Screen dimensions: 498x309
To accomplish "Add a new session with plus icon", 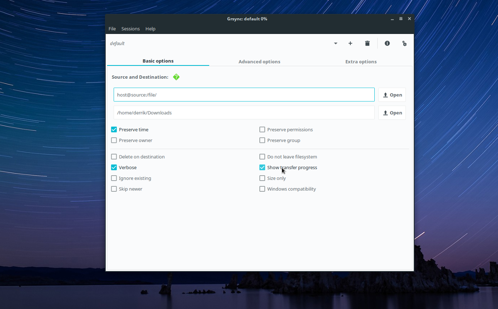I will (350, 43).
